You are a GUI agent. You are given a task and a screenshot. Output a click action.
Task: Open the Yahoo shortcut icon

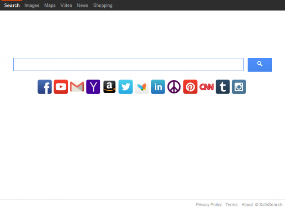93,87
